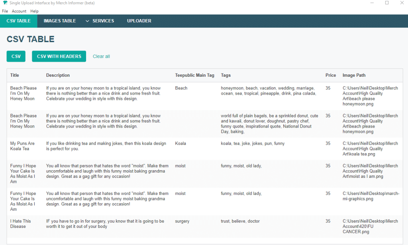Click tags cell 'koala, tea, joke, jokes, pun, funny'
Image resolution: width=408 pixels, height=245 pixels.
coord(253,144)
